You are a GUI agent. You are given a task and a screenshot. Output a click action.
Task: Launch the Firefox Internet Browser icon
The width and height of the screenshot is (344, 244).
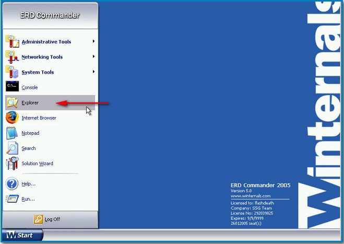12,118
